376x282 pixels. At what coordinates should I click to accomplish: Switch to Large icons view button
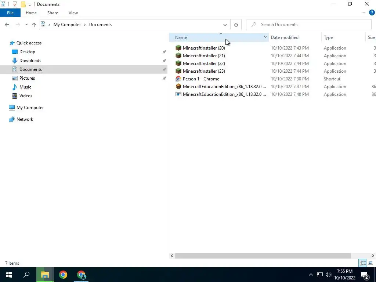pyautogui.click(x=370, y=263)
